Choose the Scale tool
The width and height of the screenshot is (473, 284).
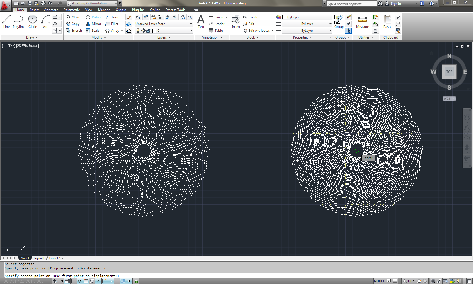click(x=93, y=31)
